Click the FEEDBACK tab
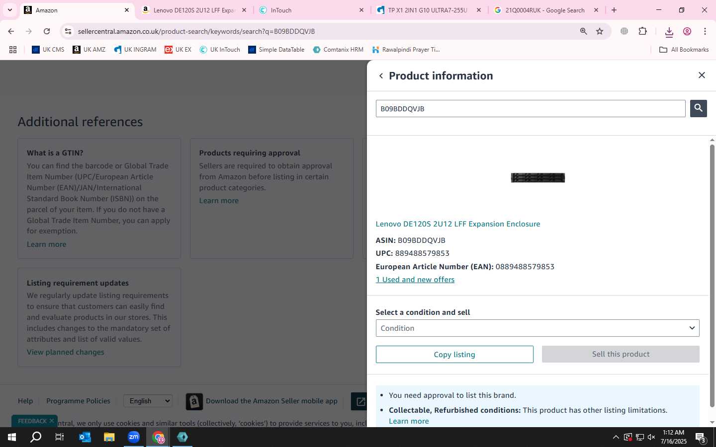Image resolution: width=716 pixels, height=447 pixels. point(32,421)
